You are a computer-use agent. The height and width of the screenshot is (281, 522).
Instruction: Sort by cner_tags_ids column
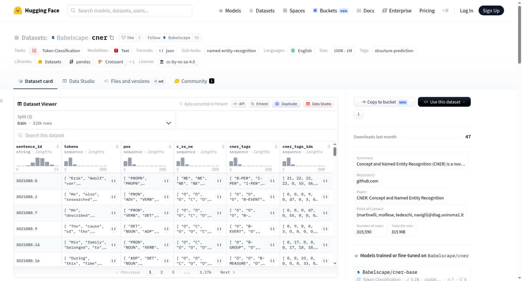(329, 147)
